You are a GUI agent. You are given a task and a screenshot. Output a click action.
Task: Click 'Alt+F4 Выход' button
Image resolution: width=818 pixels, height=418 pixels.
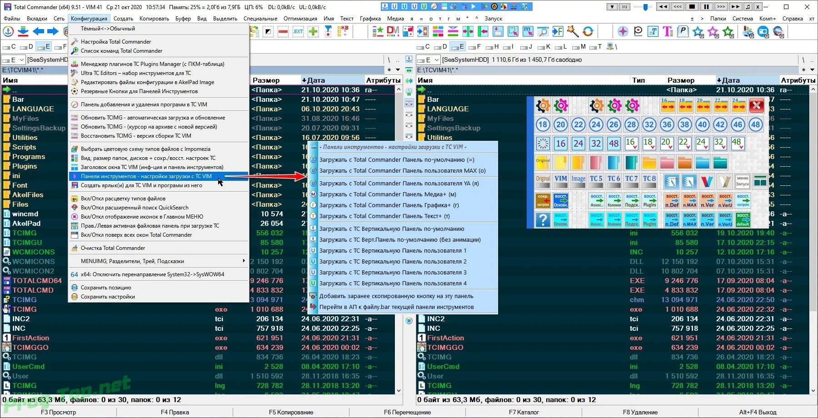click(758, 413)
